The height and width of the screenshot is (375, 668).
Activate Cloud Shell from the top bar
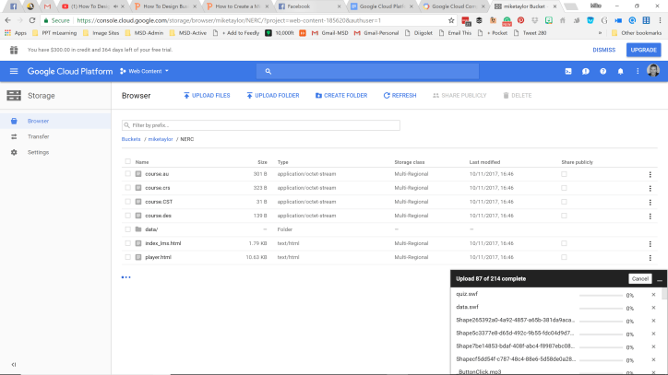click(568, 71)
